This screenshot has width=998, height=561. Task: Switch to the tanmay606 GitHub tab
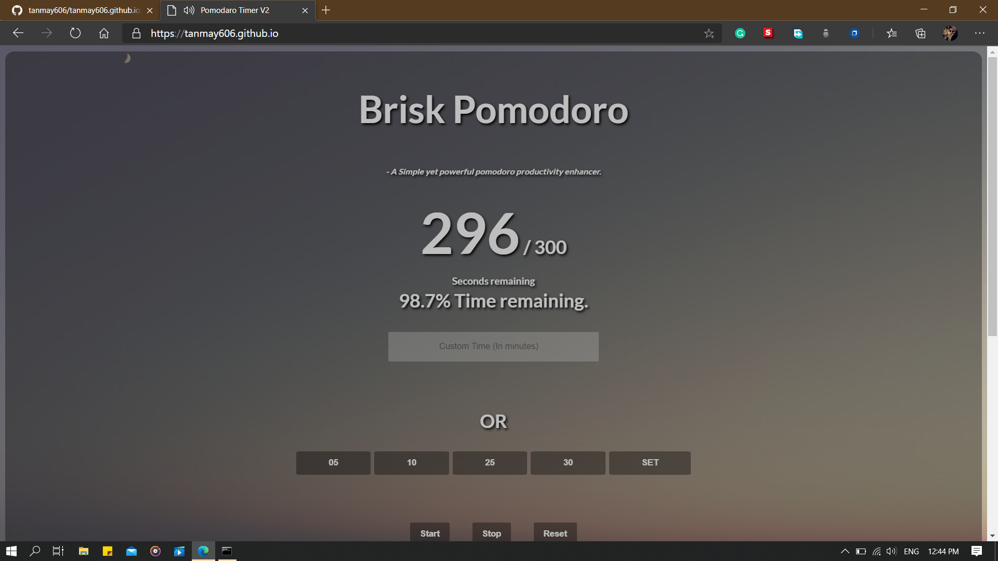tap(83, 10)
